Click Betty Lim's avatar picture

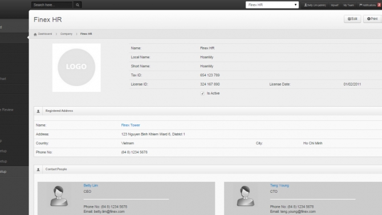click(59, 196)
